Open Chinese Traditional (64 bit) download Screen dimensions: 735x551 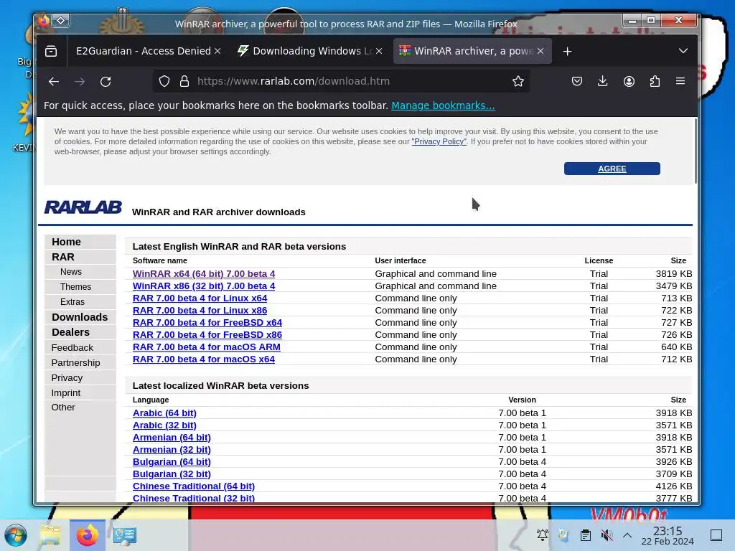pyautogui.click(x=194, y=486)
